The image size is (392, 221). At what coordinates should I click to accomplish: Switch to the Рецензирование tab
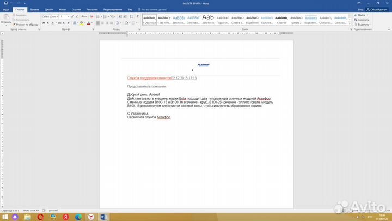pos(112,9)
